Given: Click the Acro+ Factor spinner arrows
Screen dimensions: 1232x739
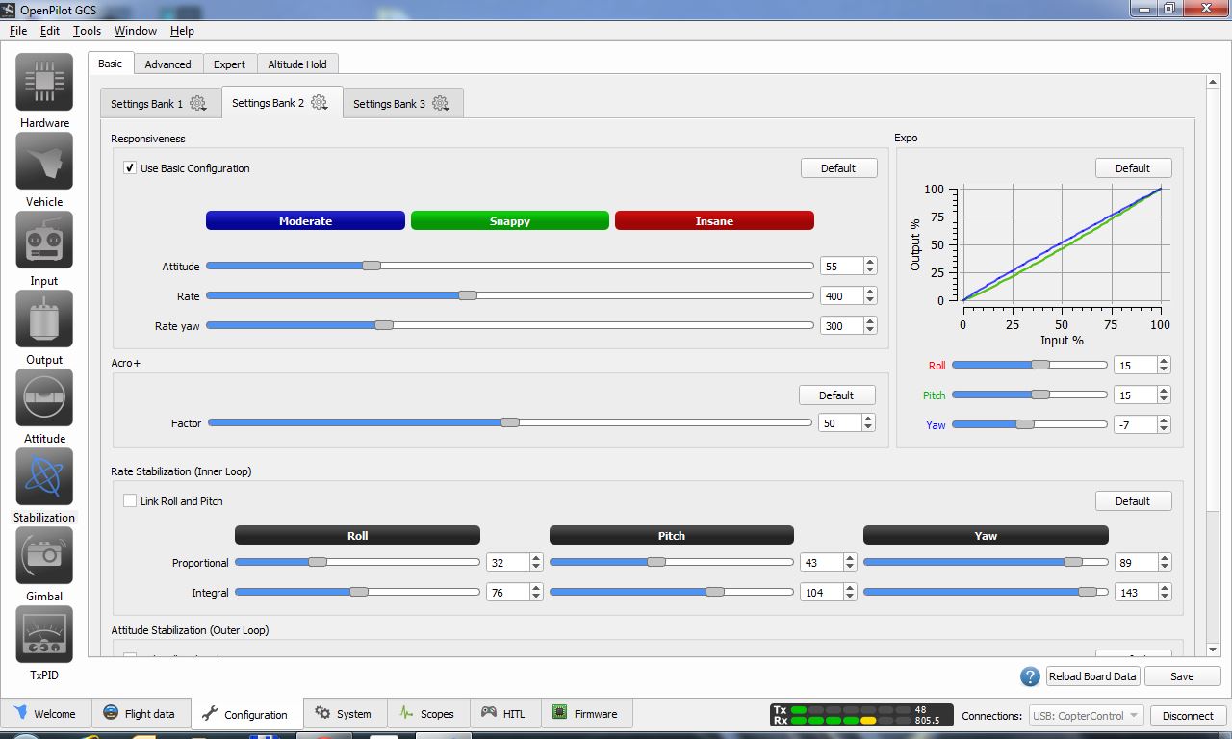Looking at the screenshot, I should [868, 423].
